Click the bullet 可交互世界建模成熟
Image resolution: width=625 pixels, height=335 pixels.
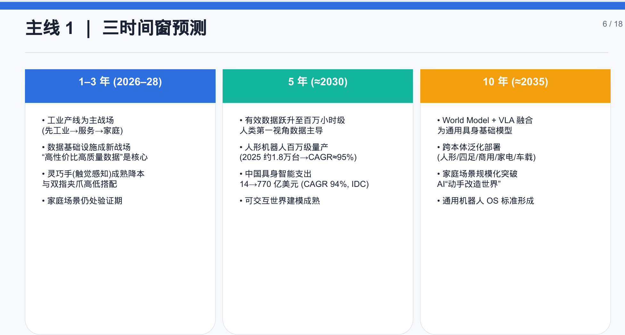280,201
